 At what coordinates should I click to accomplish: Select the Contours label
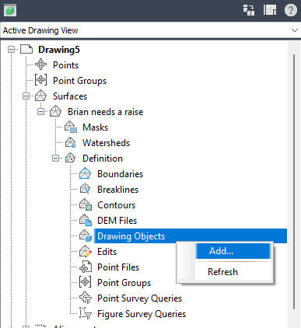click(116, 205)
